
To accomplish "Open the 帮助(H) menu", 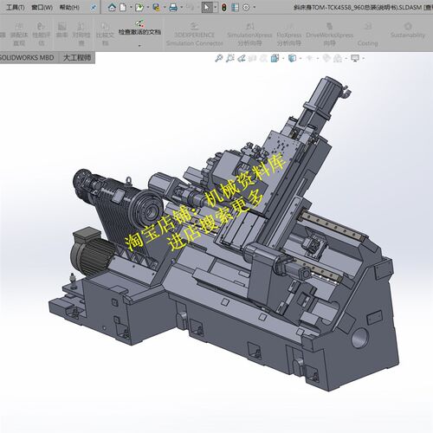I will click(69, 7).
